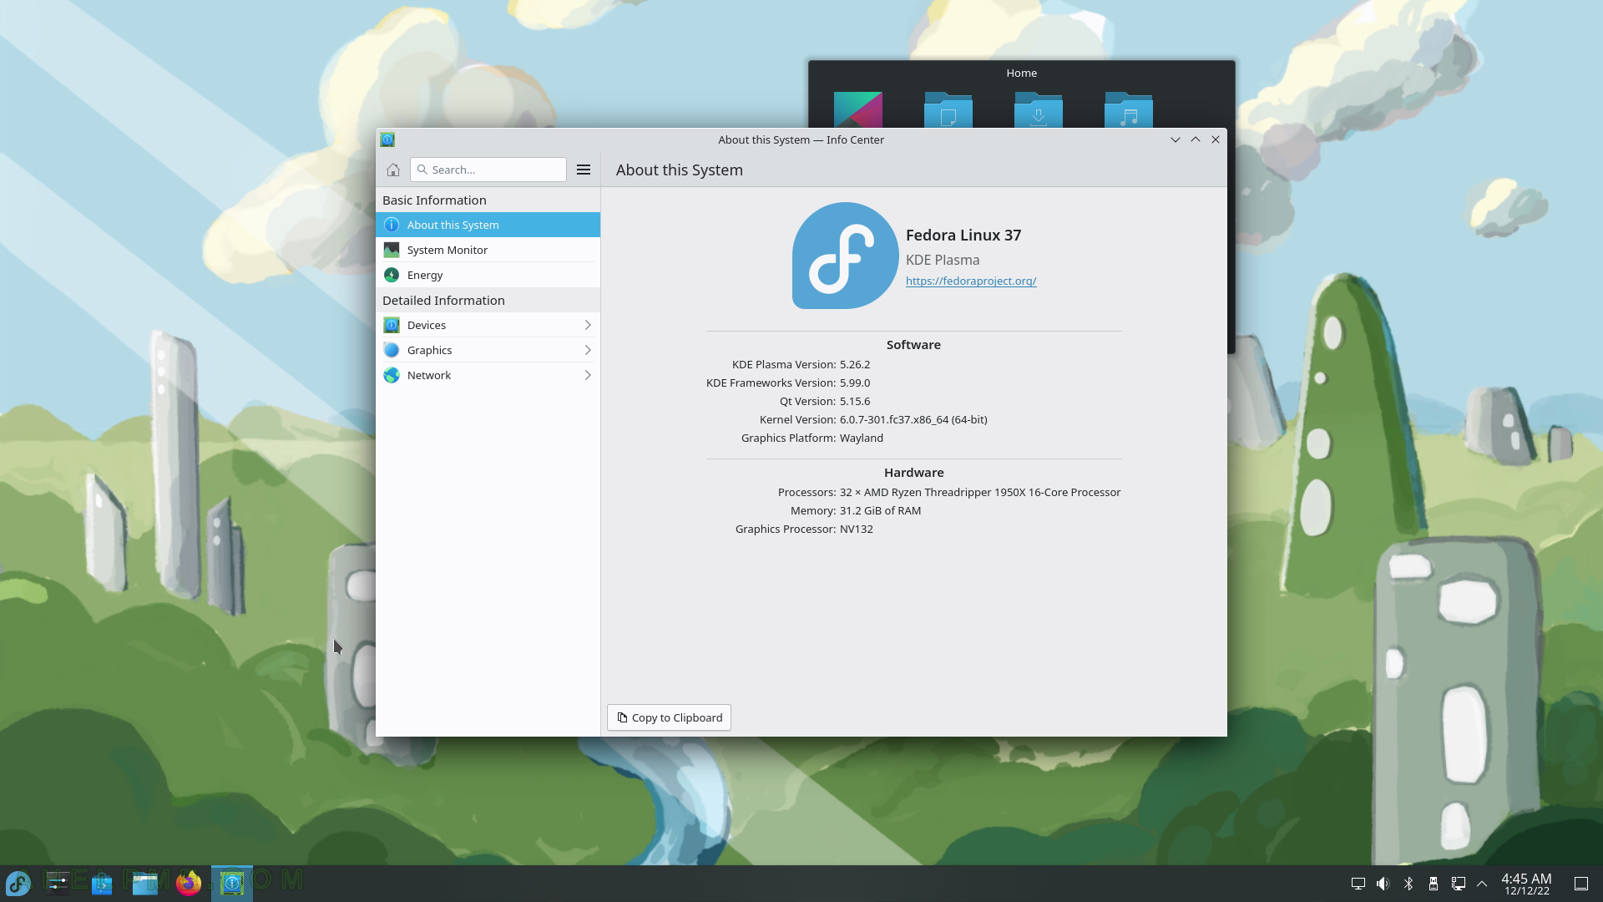This screenshot has width=1603, height=902.
Task: Click the info icon beside About this System
Action: tap(391, 225)
